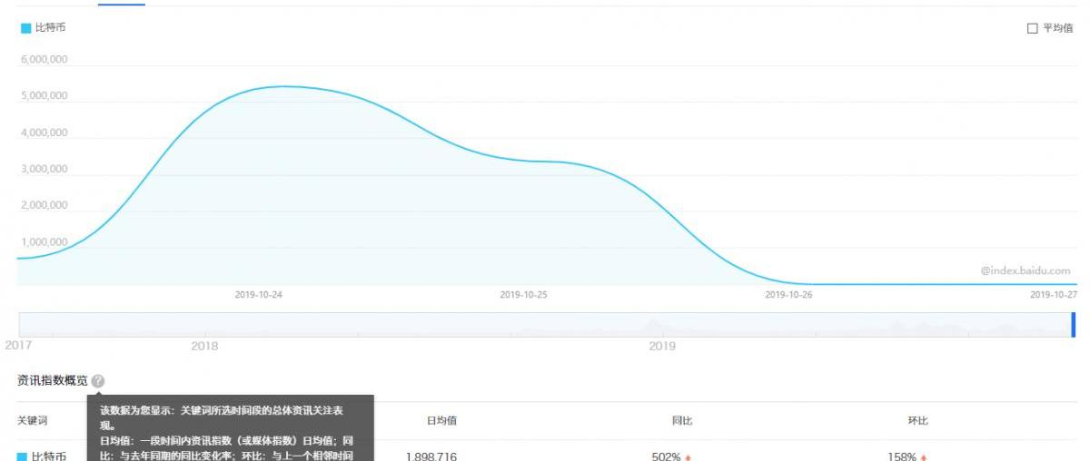Select the active tab with blue underline
Screen dimensions: 1090x461
coord(121,3)
